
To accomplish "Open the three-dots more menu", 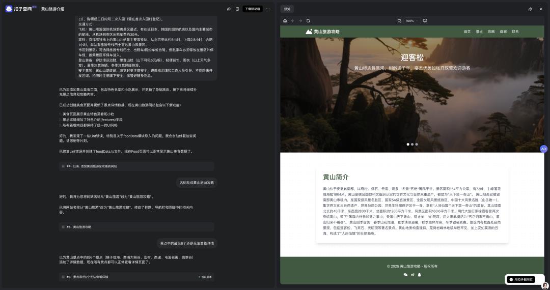I will coord(268,9).
